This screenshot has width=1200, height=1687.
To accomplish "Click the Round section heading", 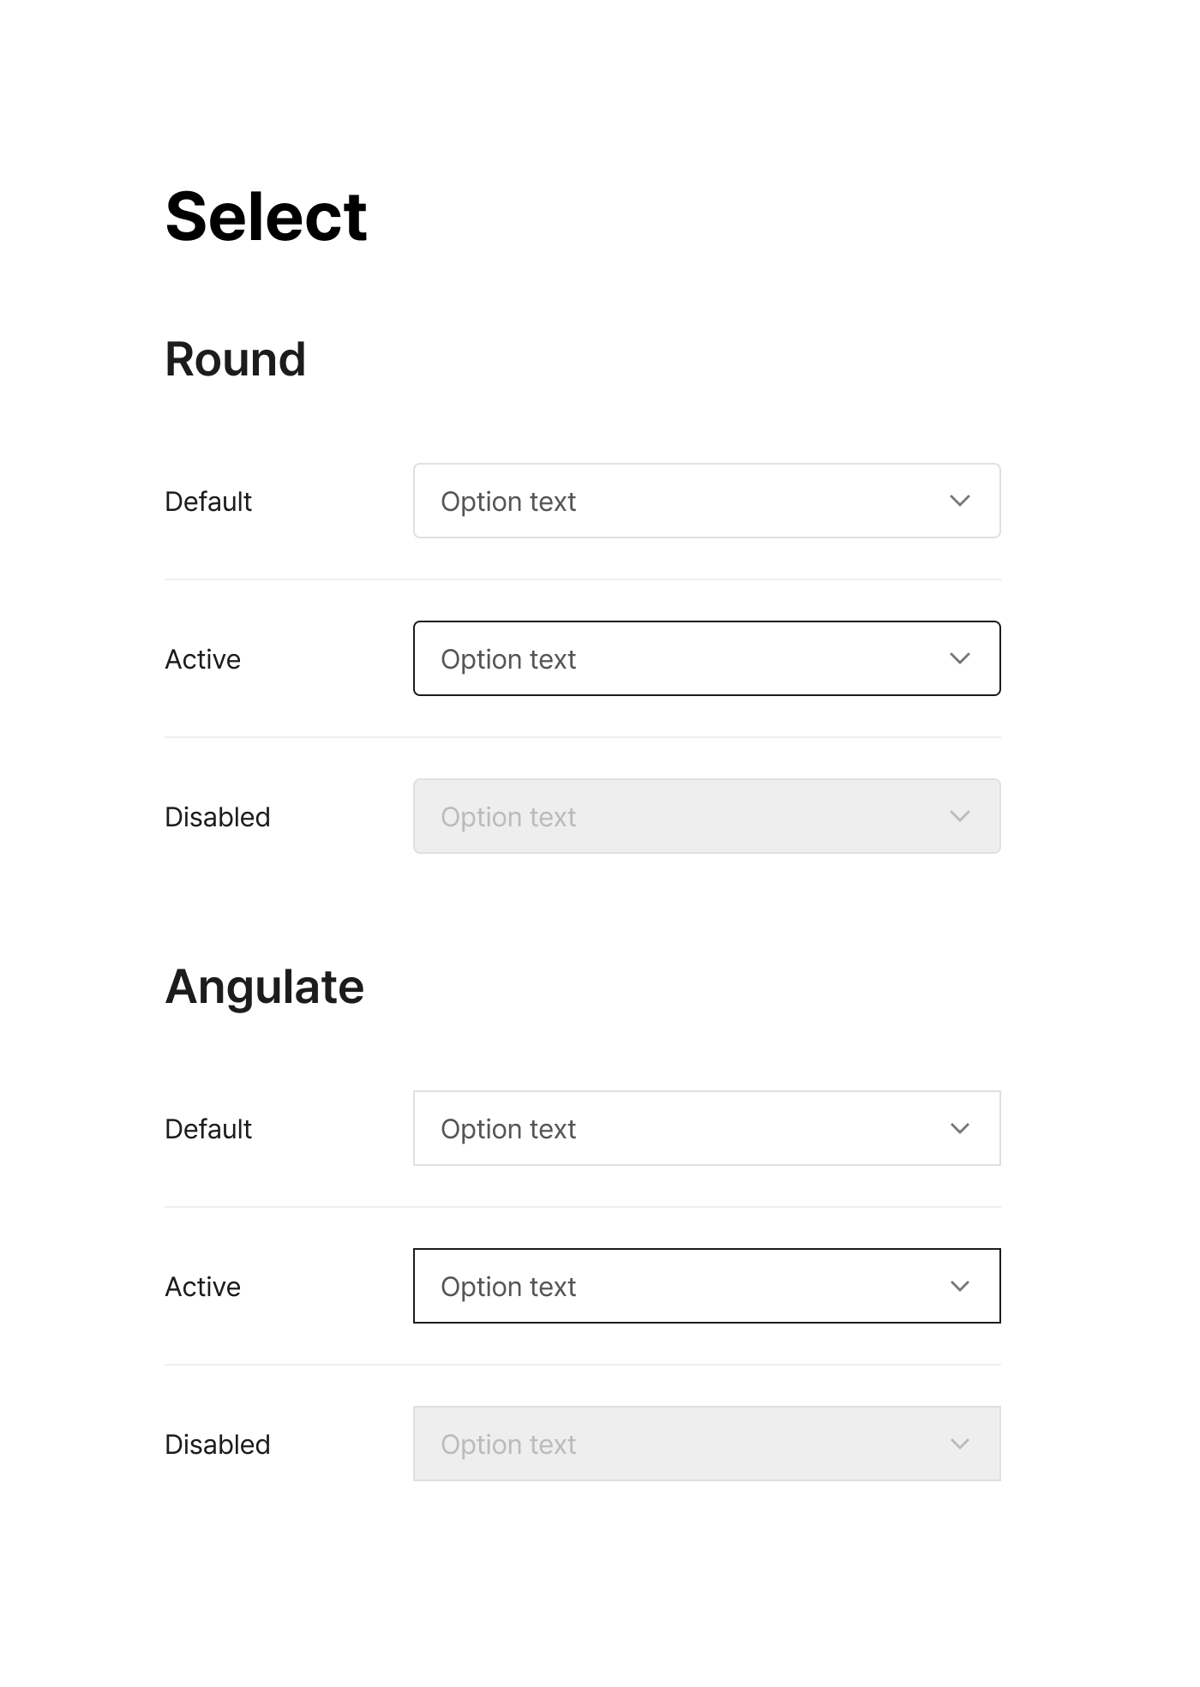I will pyautogui.click(x=235, y=359).
